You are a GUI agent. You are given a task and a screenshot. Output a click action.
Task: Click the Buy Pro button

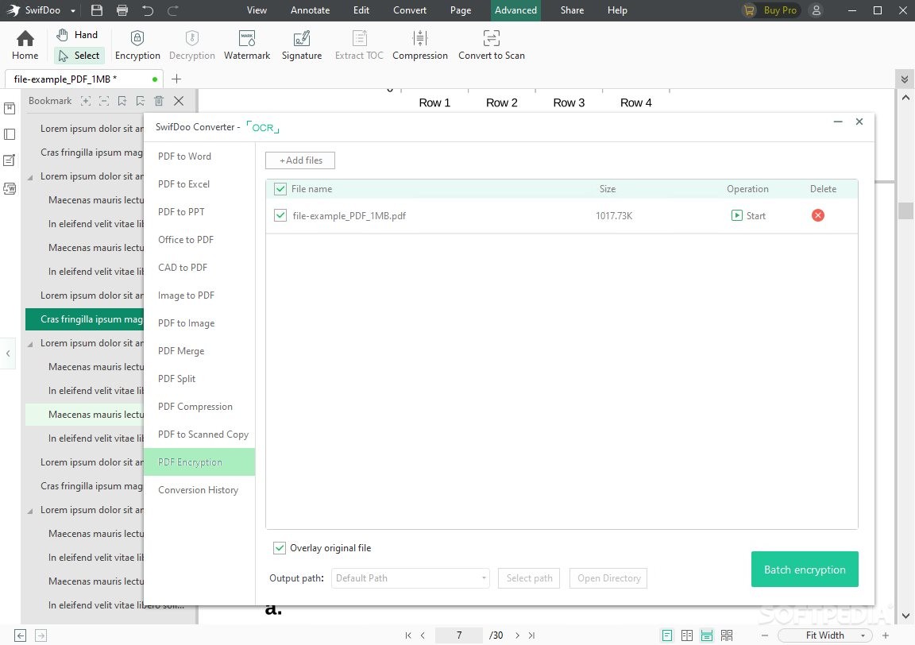(x=770, y=10)
